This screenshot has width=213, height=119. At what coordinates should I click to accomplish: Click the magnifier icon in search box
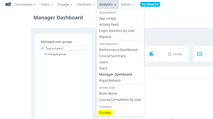coord(43,48)
